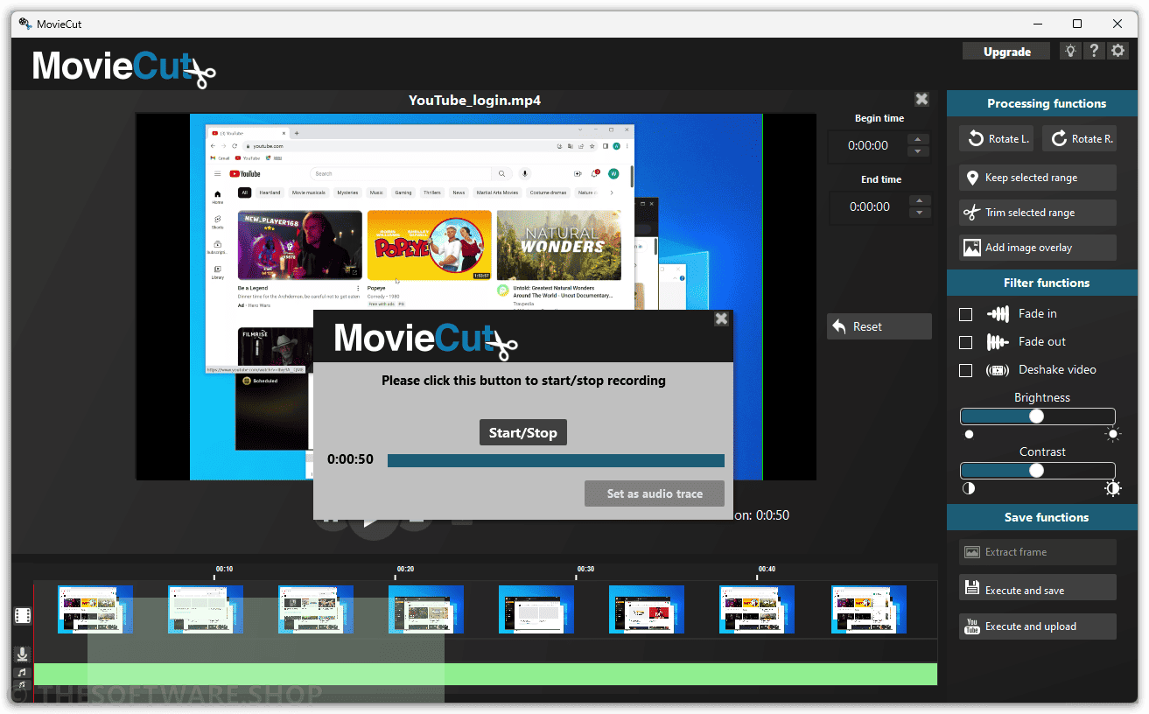The height and width of the screenshot is (714, 1149).
Task: Click the Begin time field
Action: [868, 146]
